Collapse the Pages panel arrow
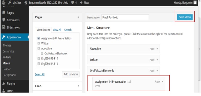 tap(78, 17)
